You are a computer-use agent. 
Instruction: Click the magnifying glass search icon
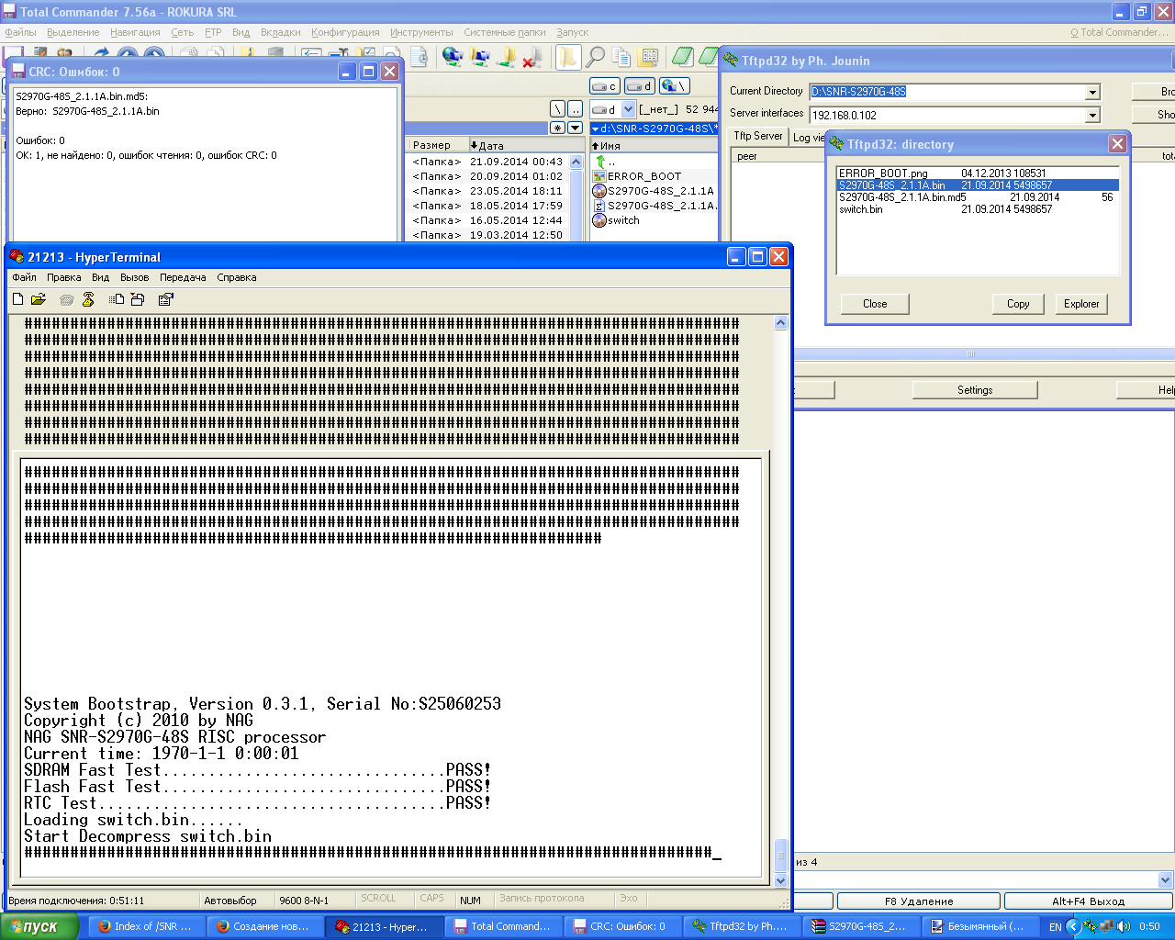[595, 57]
